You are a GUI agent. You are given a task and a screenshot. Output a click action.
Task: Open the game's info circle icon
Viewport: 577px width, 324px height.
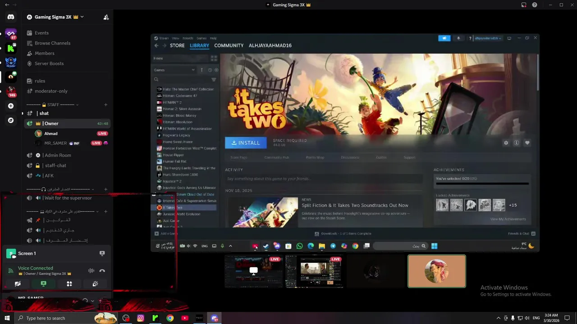point(516,143)
